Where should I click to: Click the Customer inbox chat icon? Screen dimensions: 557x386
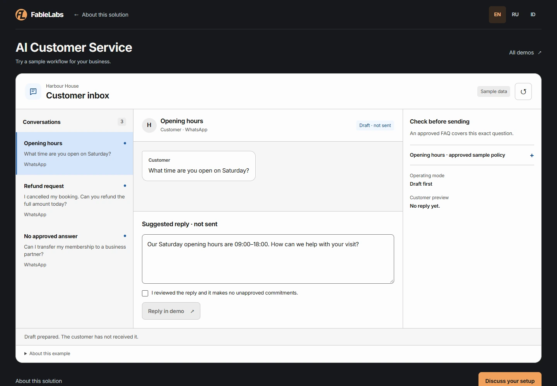33,91
